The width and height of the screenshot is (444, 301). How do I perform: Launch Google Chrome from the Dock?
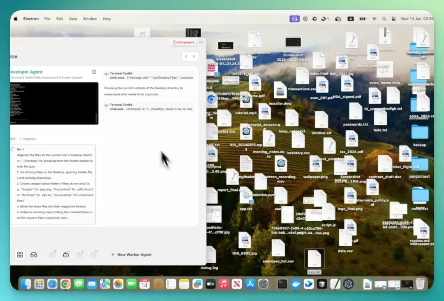pos(65,284)
